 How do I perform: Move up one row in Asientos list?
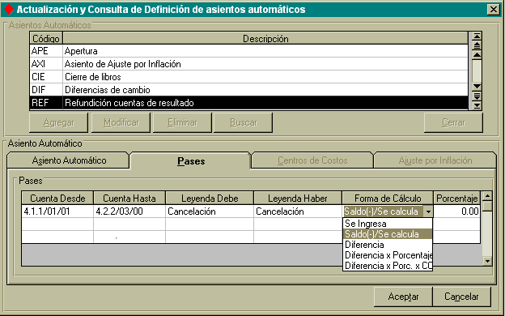pyautogui.click(x=477, y=54)
